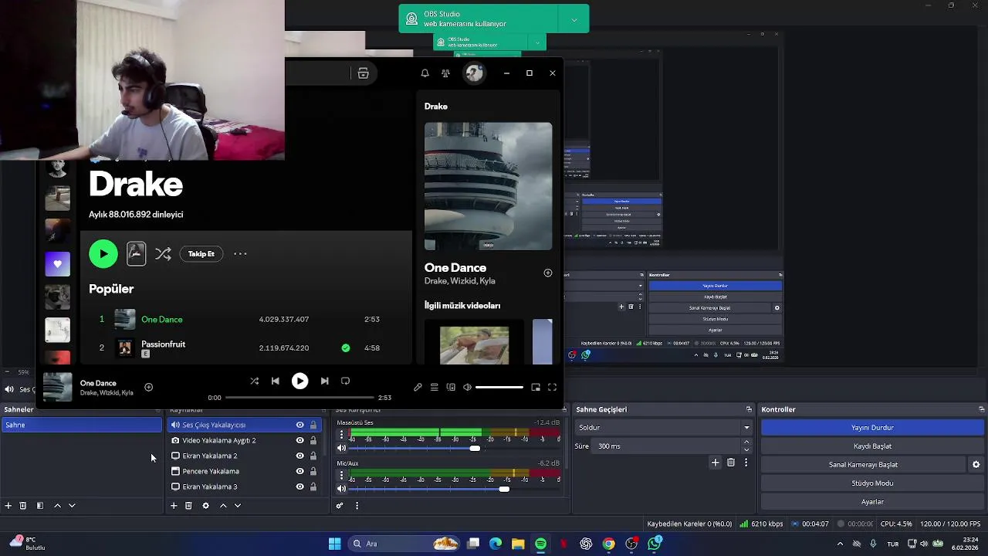The width and height of the screenshot is (988, 556).
Task: Open the three-dots more options for Drake
Action: tap(240, 253)
